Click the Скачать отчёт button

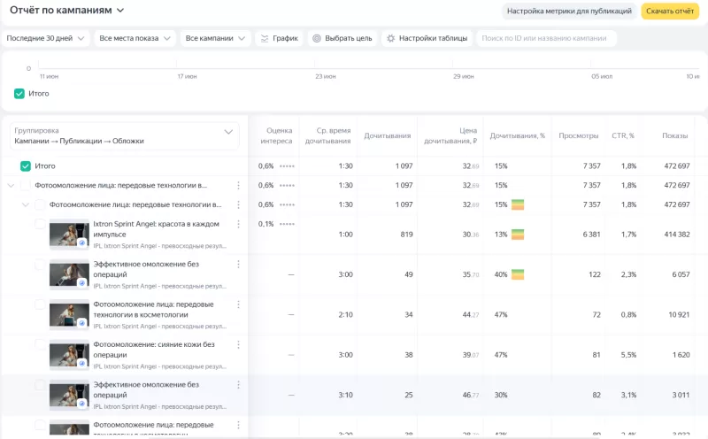click(668, 12)
